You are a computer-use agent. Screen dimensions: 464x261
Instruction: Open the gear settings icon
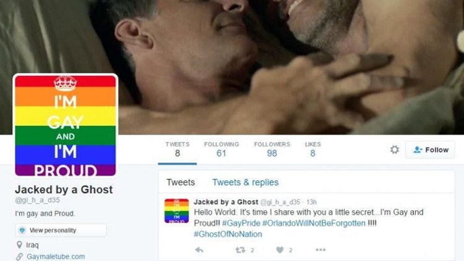point(395,150)
